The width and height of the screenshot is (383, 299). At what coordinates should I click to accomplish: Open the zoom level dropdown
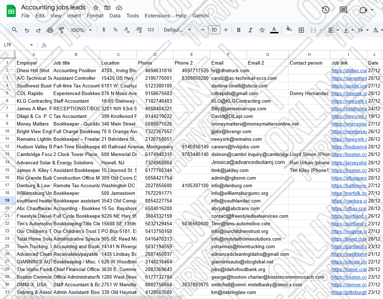[x=81, y=30]
